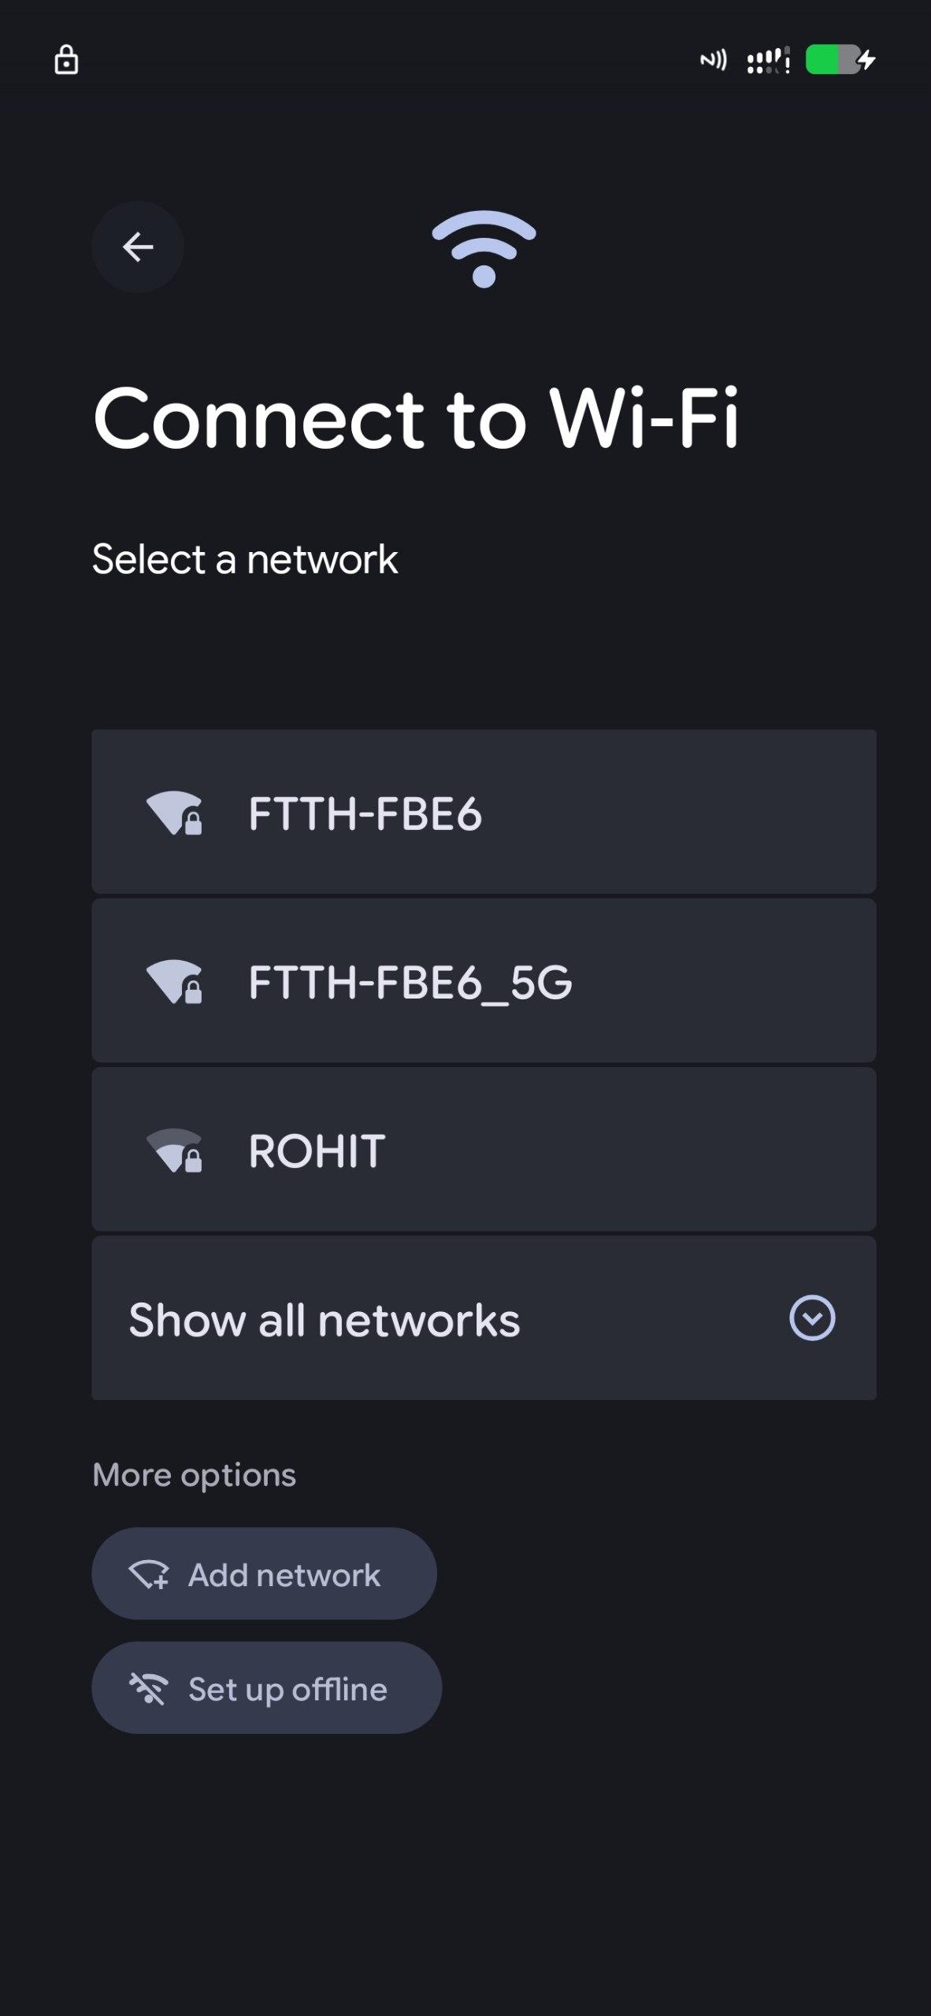931x2016 pixels.
Task: Click the Wi-Fi plus icon in Add network
Action: [x=149, y=1574]
